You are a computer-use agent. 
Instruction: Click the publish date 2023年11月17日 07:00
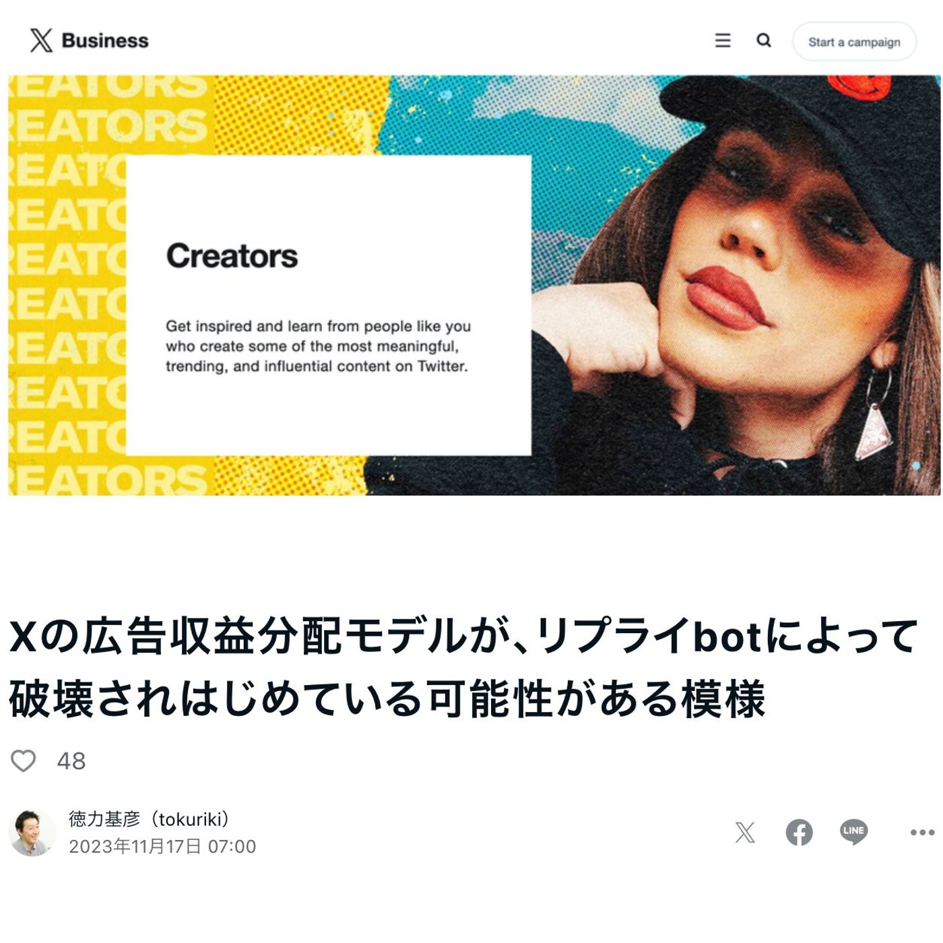point(162,847)
